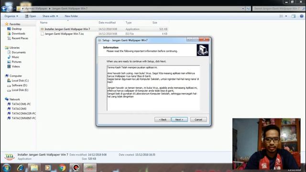Open Software (D:) drive

pyautogui.click(x=19, y=85)
